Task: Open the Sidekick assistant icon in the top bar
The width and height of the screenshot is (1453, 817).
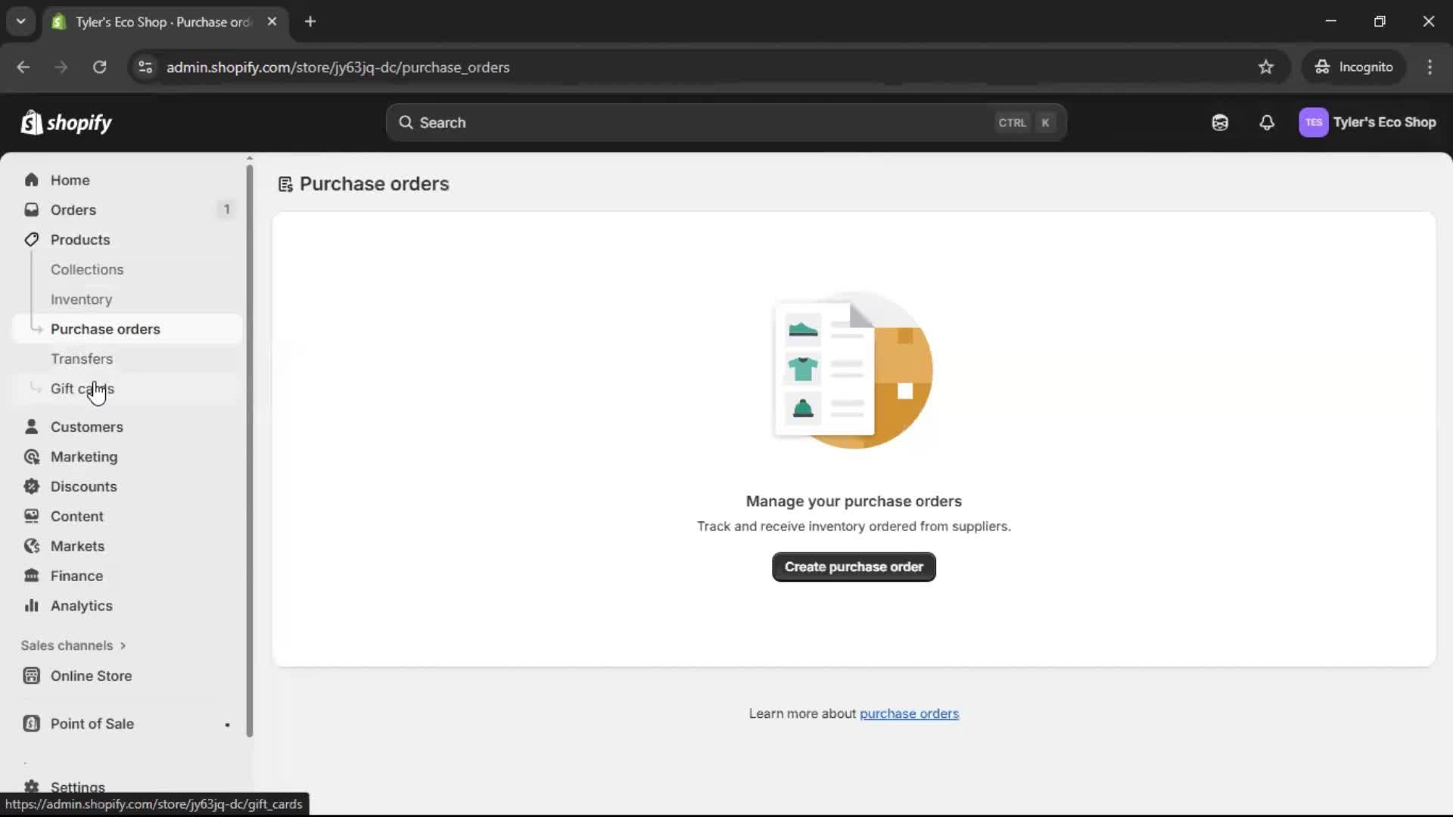Action: [1220, 123]
